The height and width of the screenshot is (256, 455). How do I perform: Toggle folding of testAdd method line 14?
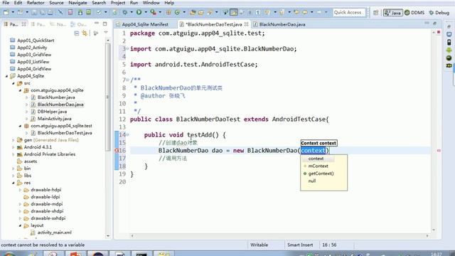(x=127, y=134)
